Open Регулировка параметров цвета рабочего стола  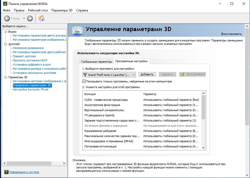coord(39,52)
